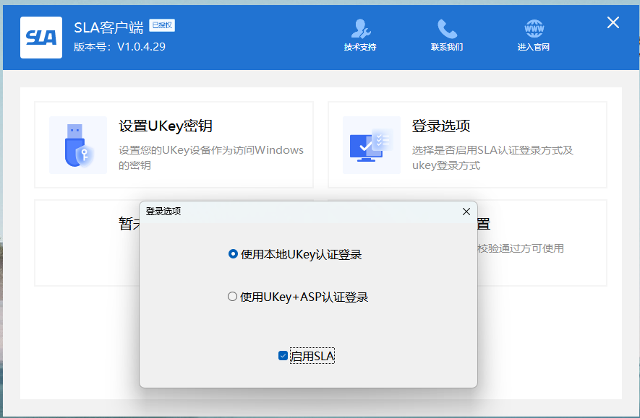Click the 校验通过方可使用 text
The width and height of the screenshot is (640, 418).
521,248
